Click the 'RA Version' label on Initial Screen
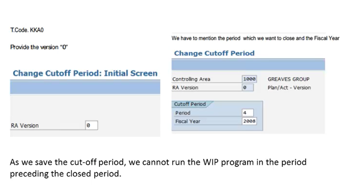This screenshot has height=195, width=344. click(x=25, y=126)
